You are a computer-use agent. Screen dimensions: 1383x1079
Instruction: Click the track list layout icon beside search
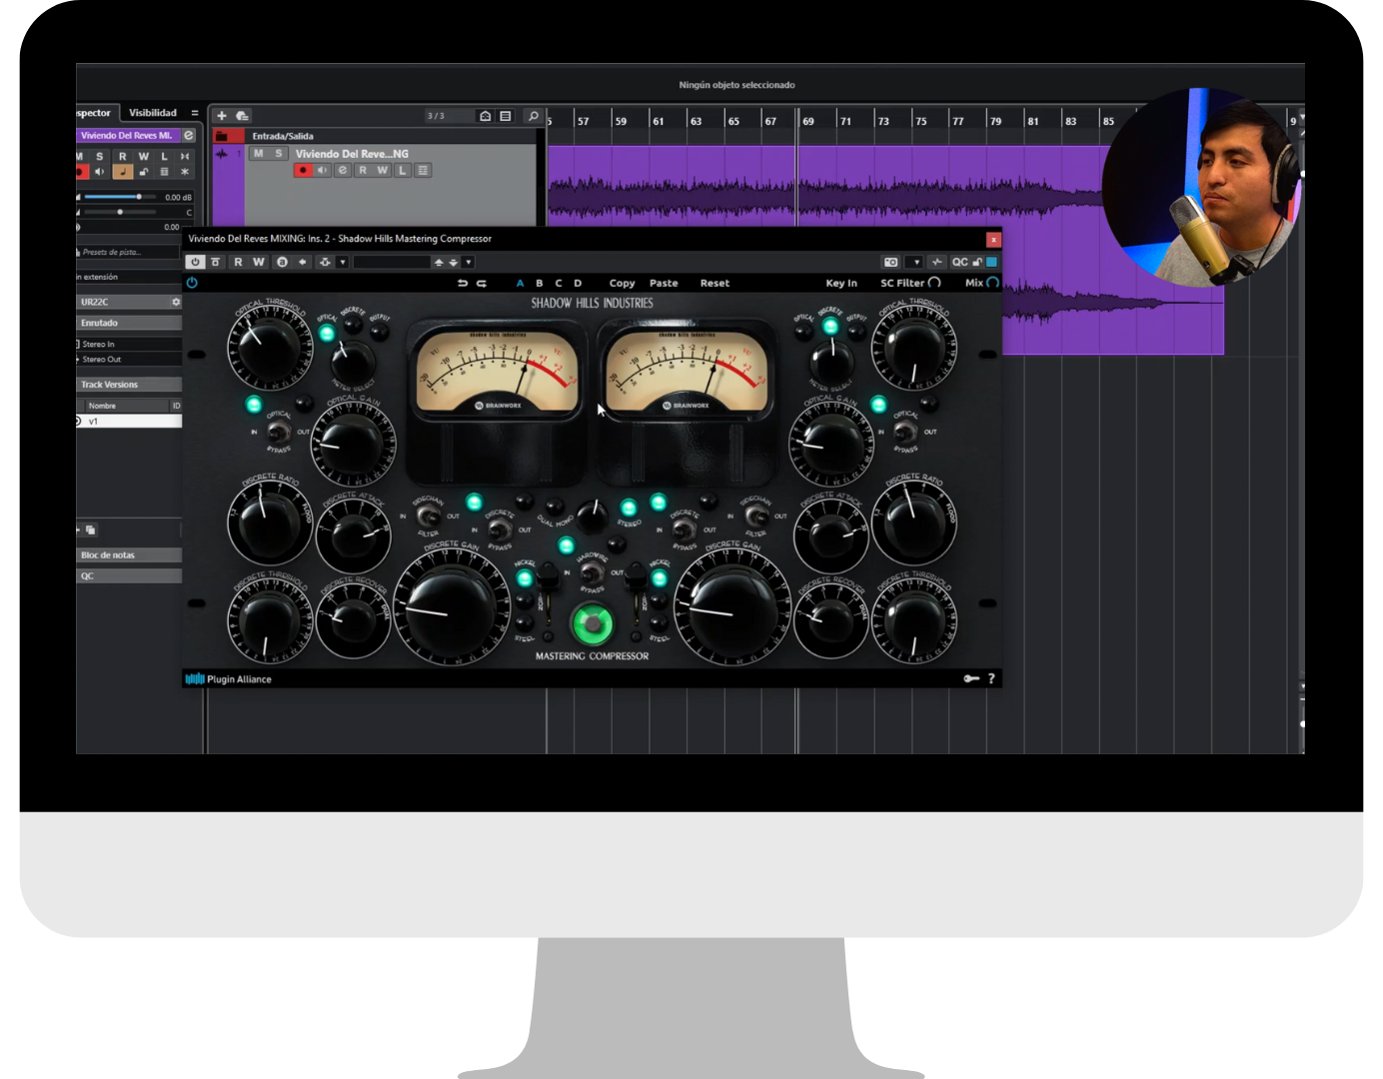(506, 116)
